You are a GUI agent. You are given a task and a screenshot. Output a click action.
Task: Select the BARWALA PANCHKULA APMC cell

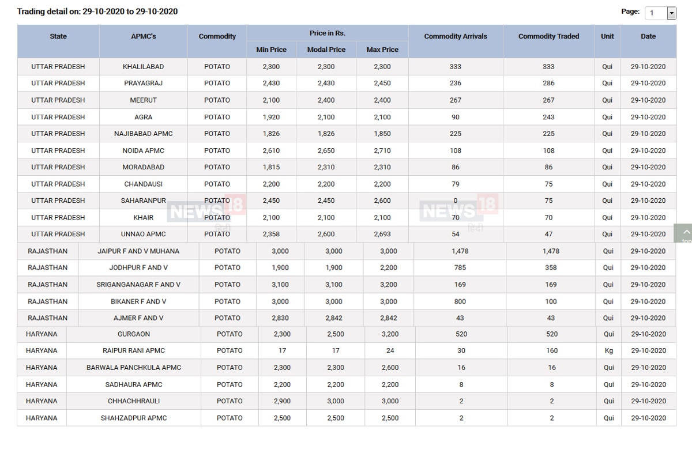click(134, 368)
